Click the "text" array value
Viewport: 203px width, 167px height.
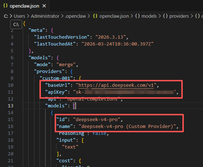[x=70, y=147]
